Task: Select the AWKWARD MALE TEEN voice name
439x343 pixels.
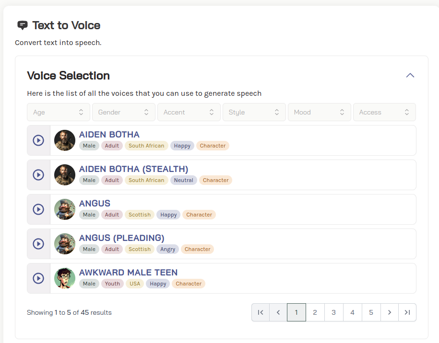Action: (x=128, y=273)
